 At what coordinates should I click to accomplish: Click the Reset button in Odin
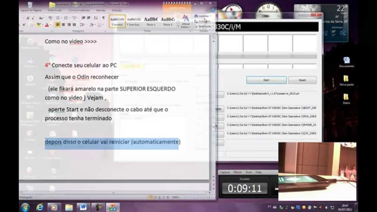(302, 80)
